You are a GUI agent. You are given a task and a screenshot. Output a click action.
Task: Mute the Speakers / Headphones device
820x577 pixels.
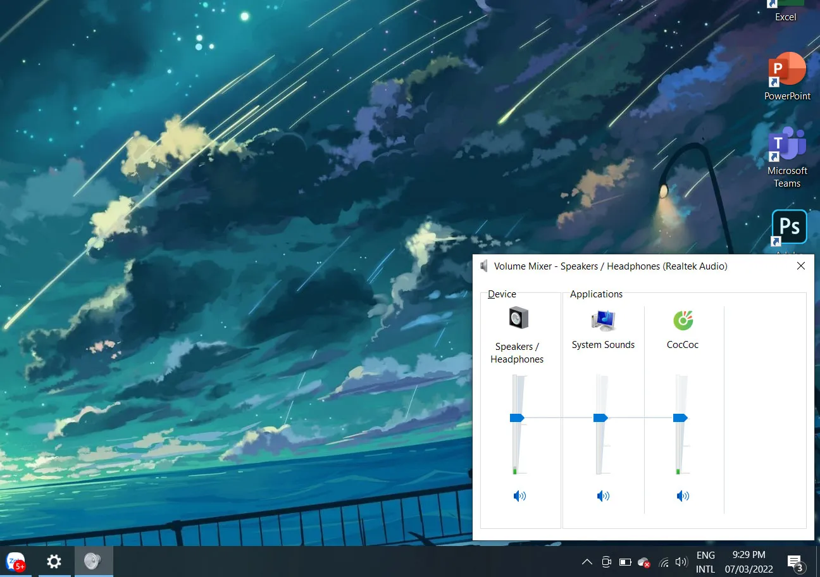pos(519,496)
